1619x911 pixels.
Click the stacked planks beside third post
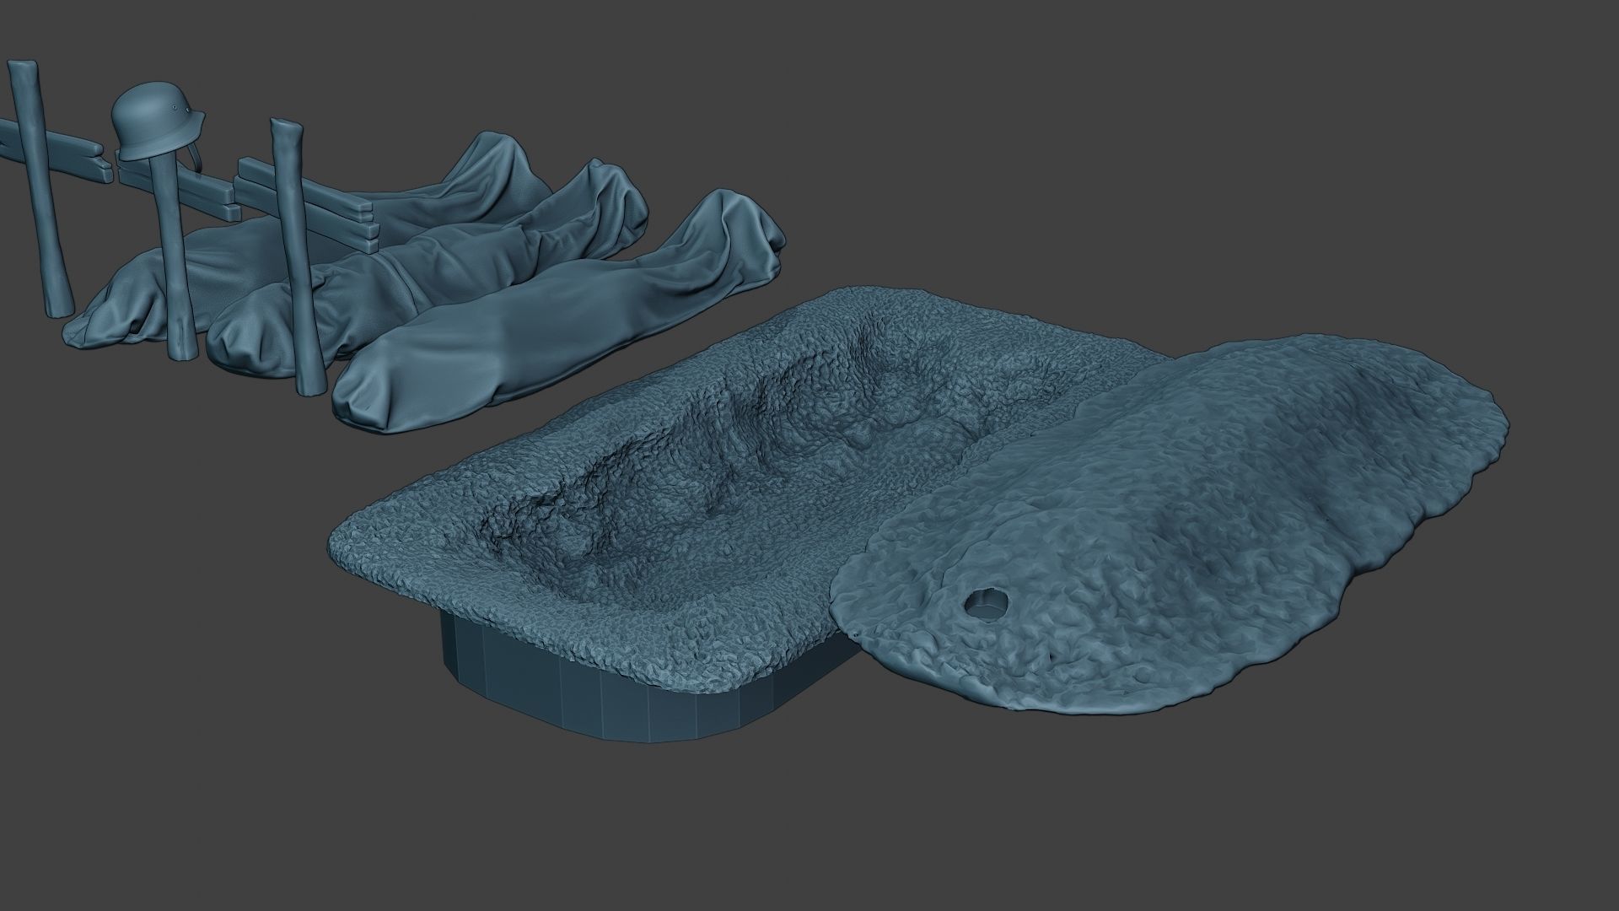point(337,207)
